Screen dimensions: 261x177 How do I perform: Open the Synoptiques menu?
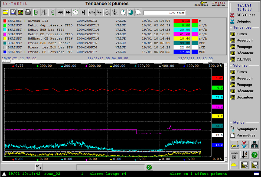246,129
